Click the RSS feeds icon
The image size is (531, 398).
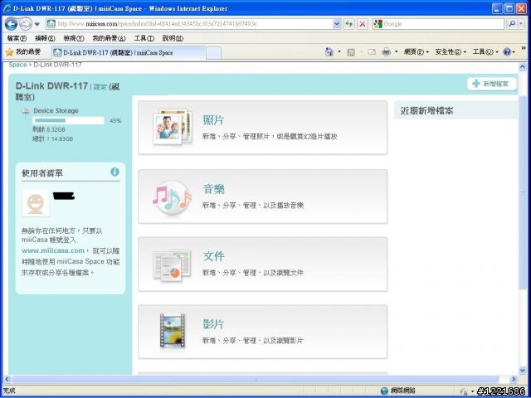click(x=351, y=52)
